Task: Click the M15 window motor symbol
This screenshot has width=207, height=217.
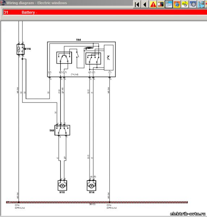Action: tap(62, 186)
